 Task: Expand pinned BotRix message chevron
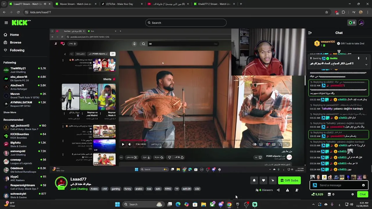point(366,64)
